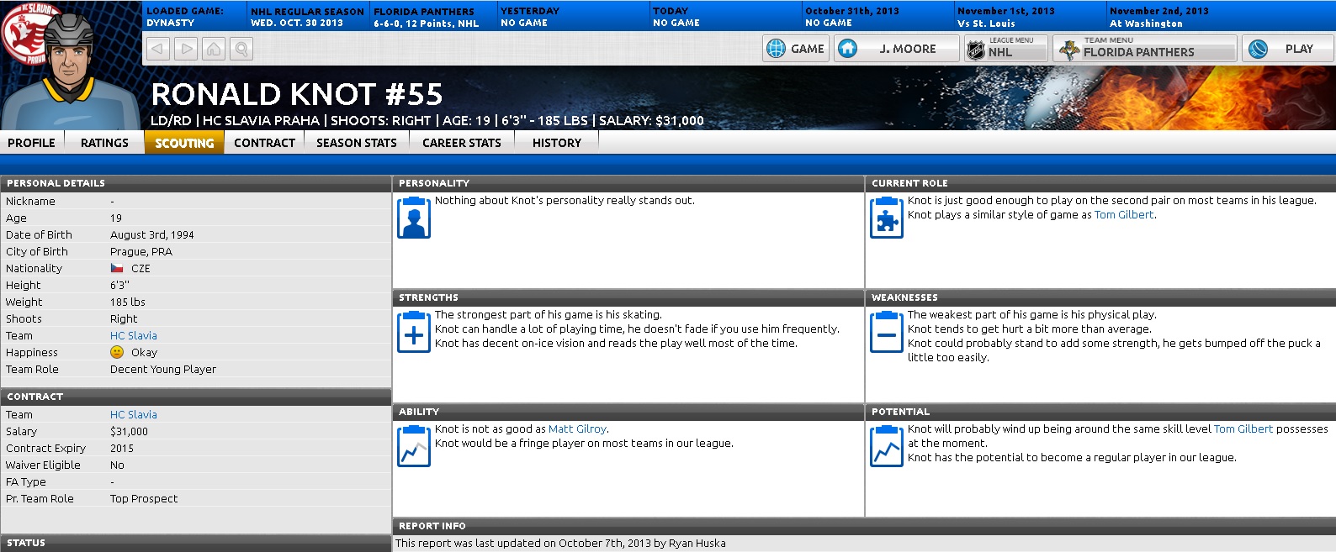The width and height of the screenshot is (1336, 552).
Task: Click the Current Role puzzle icon
Action: click(887, 218)
